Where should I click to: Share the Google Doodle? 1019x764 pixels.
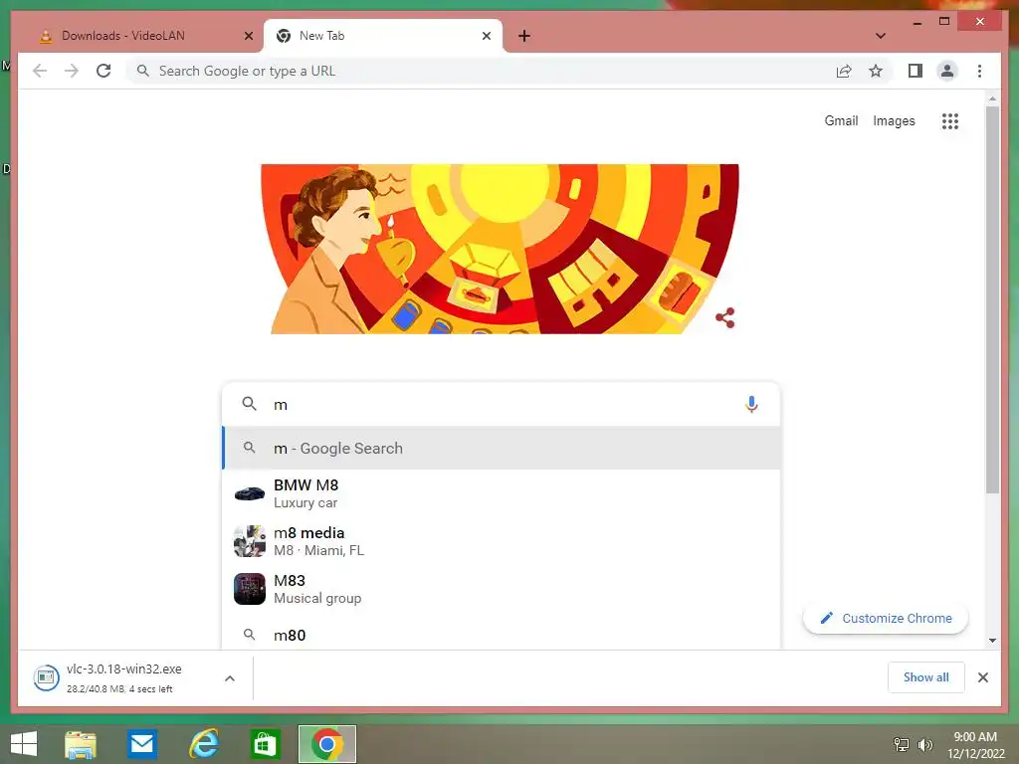(x=725, y=317)
